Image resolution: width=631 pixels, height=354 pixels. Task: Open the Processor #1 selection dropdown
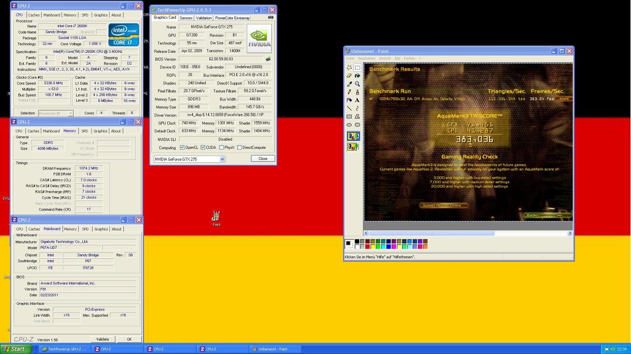(x=71, y=113)
